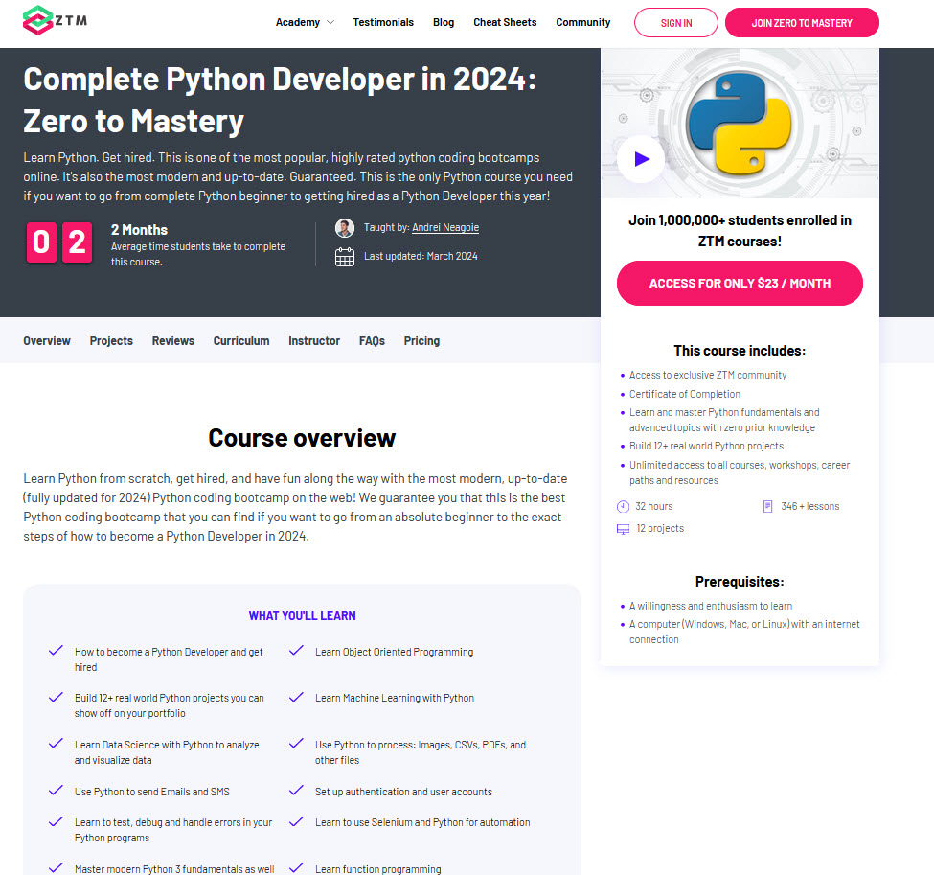Click '346 + lessons' text

tap(810, 506)
